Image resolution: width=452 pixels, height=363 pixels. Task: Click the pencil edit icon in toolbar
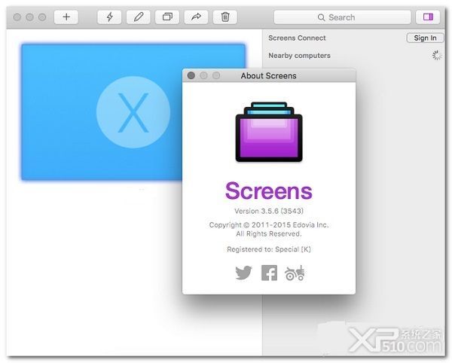tap(139, 17)
